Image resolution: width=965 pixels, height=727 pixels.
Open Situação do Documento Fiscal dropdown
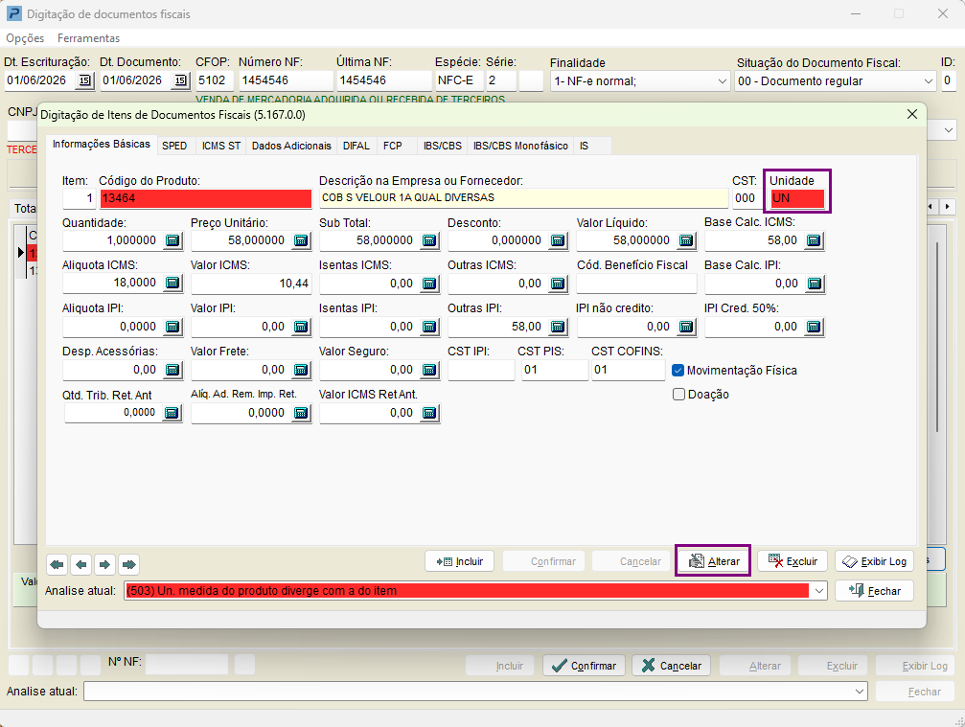click(929, 81)
